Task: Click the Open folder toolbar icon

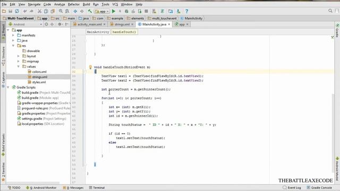Action: pos(4,11)
